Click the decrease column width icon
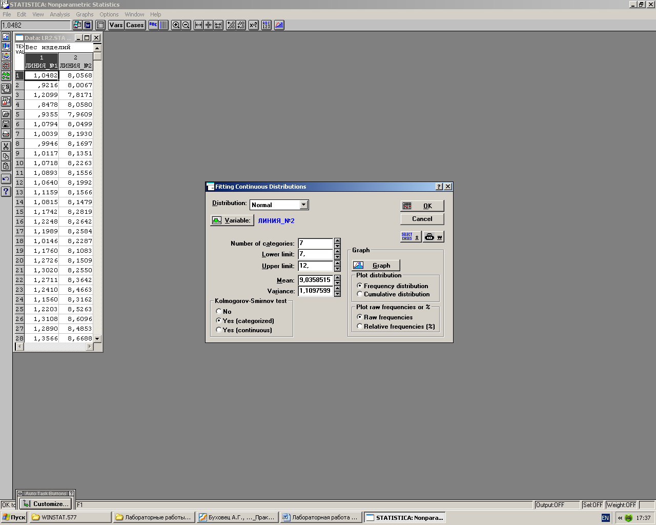The height and width of the screenshot is (525, 656). point(208,25)
